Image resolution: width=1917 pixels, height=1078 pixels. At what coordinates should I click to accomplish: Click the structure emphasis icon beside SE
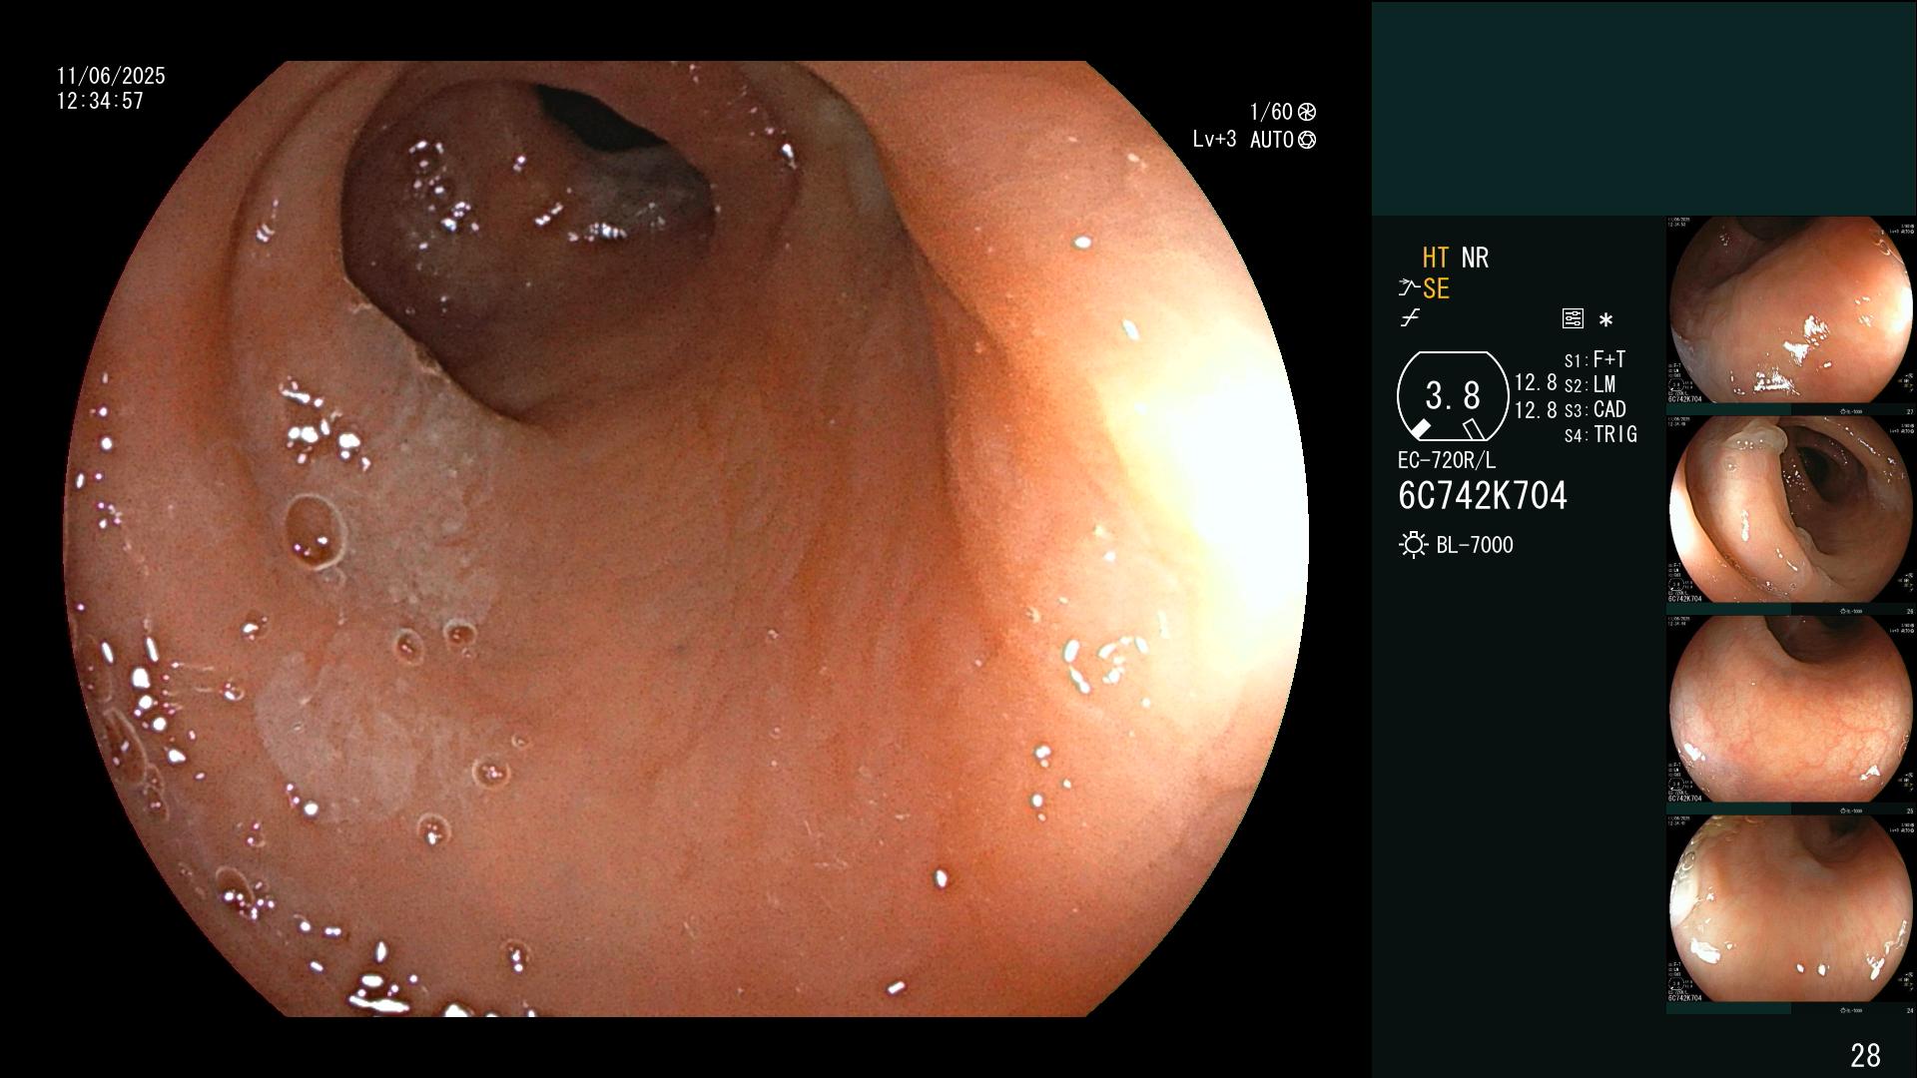(x=1408, y=288)
